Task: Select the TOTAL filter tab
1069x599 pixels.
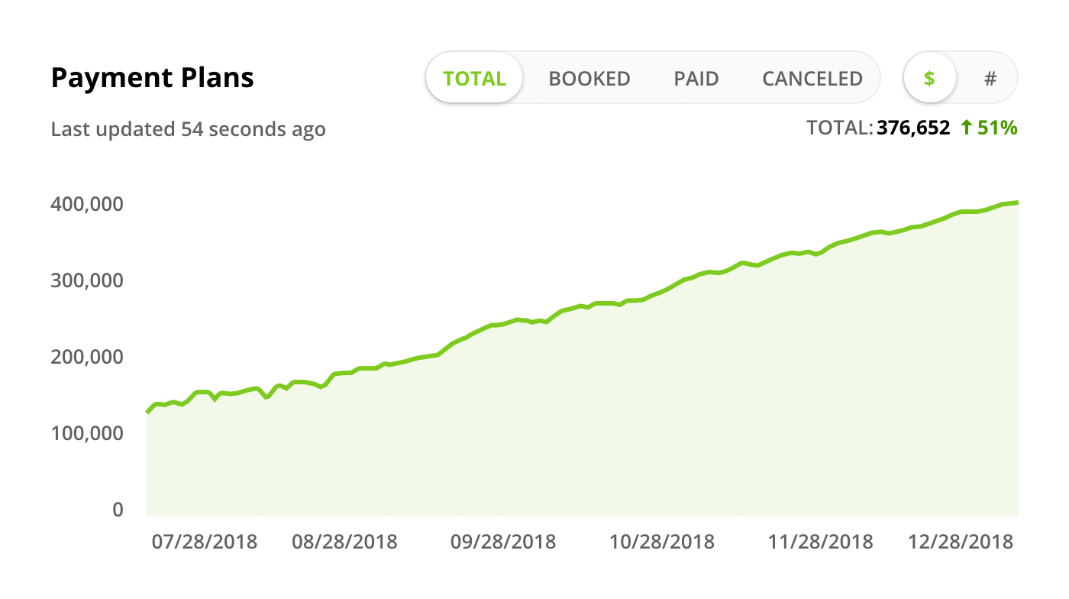Action: 474,78
